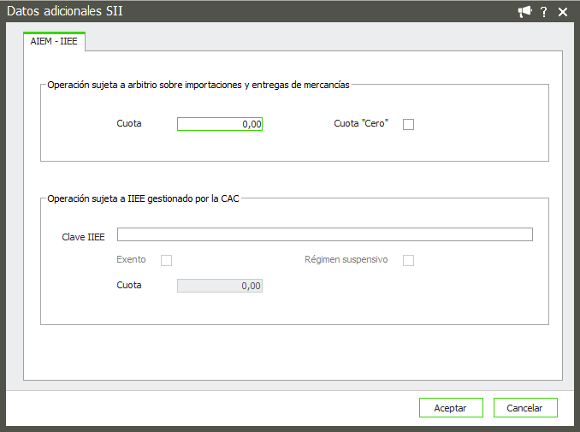The image size is (580, 432).
Task: Click the Régimen suspensivo label text
Action: 346,259
